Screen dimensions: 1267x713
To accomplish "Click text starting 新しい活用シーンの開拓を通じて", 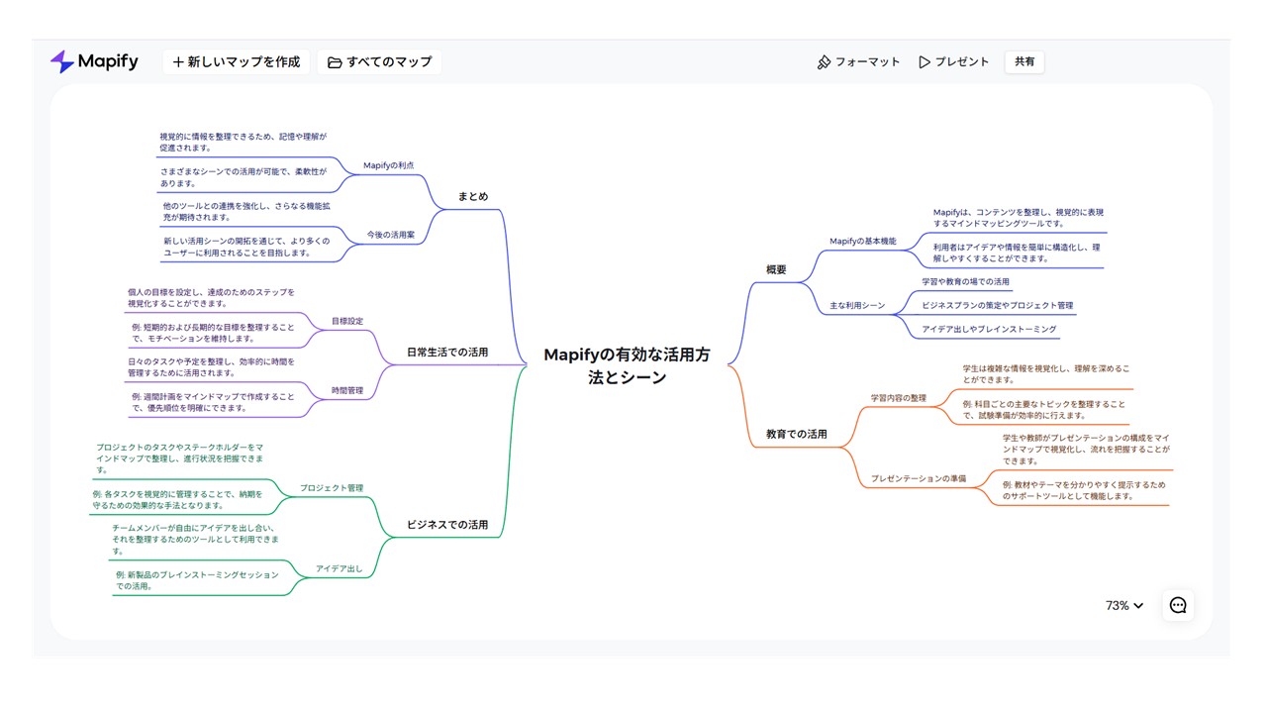I will (x=245, y=247).
